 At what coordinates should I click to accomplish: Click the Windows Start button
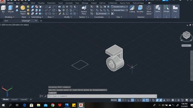point(3,105)
